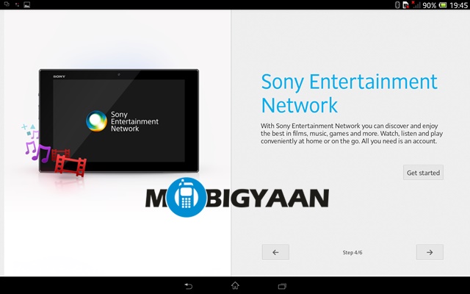Open the screenshot image notification icon
470x294 pixels.
tap(26, 5)
